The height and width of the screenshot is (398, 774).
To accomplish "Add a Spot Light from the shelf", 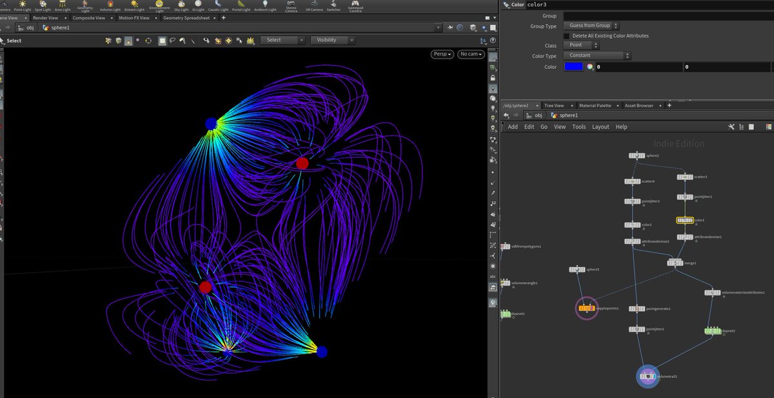I will pos(42,6).
